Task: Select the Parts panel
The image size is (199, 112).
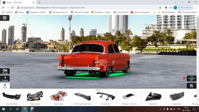Action: 5,86
